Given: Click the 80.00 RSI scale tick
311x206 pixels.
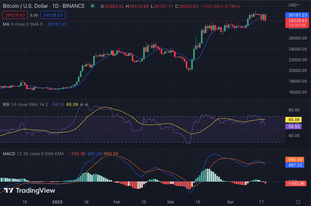Looking at the screenshot, I should click(294, 110).
